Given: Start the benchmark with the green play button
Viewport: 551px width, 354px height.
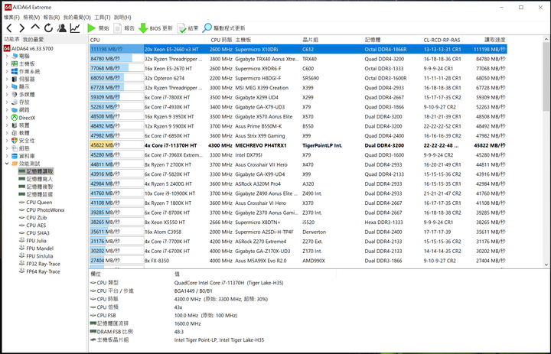Looking at the screenshot, I should [x=99, y=28].
